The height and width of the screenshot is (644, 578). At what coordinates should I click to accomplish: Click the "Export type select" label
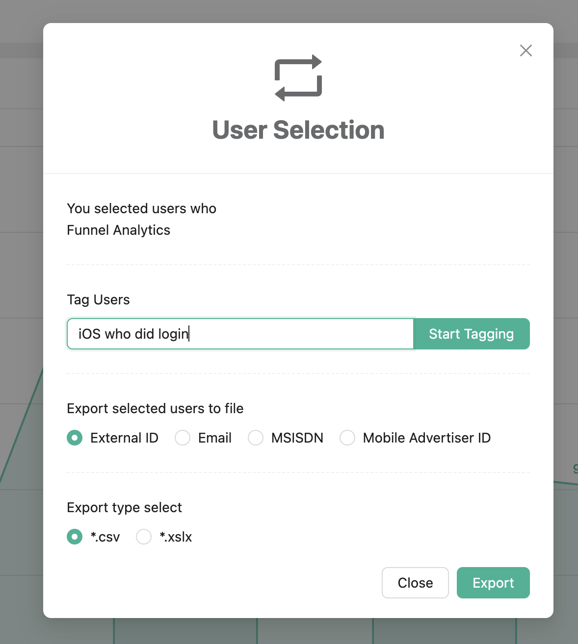point(124,507)
